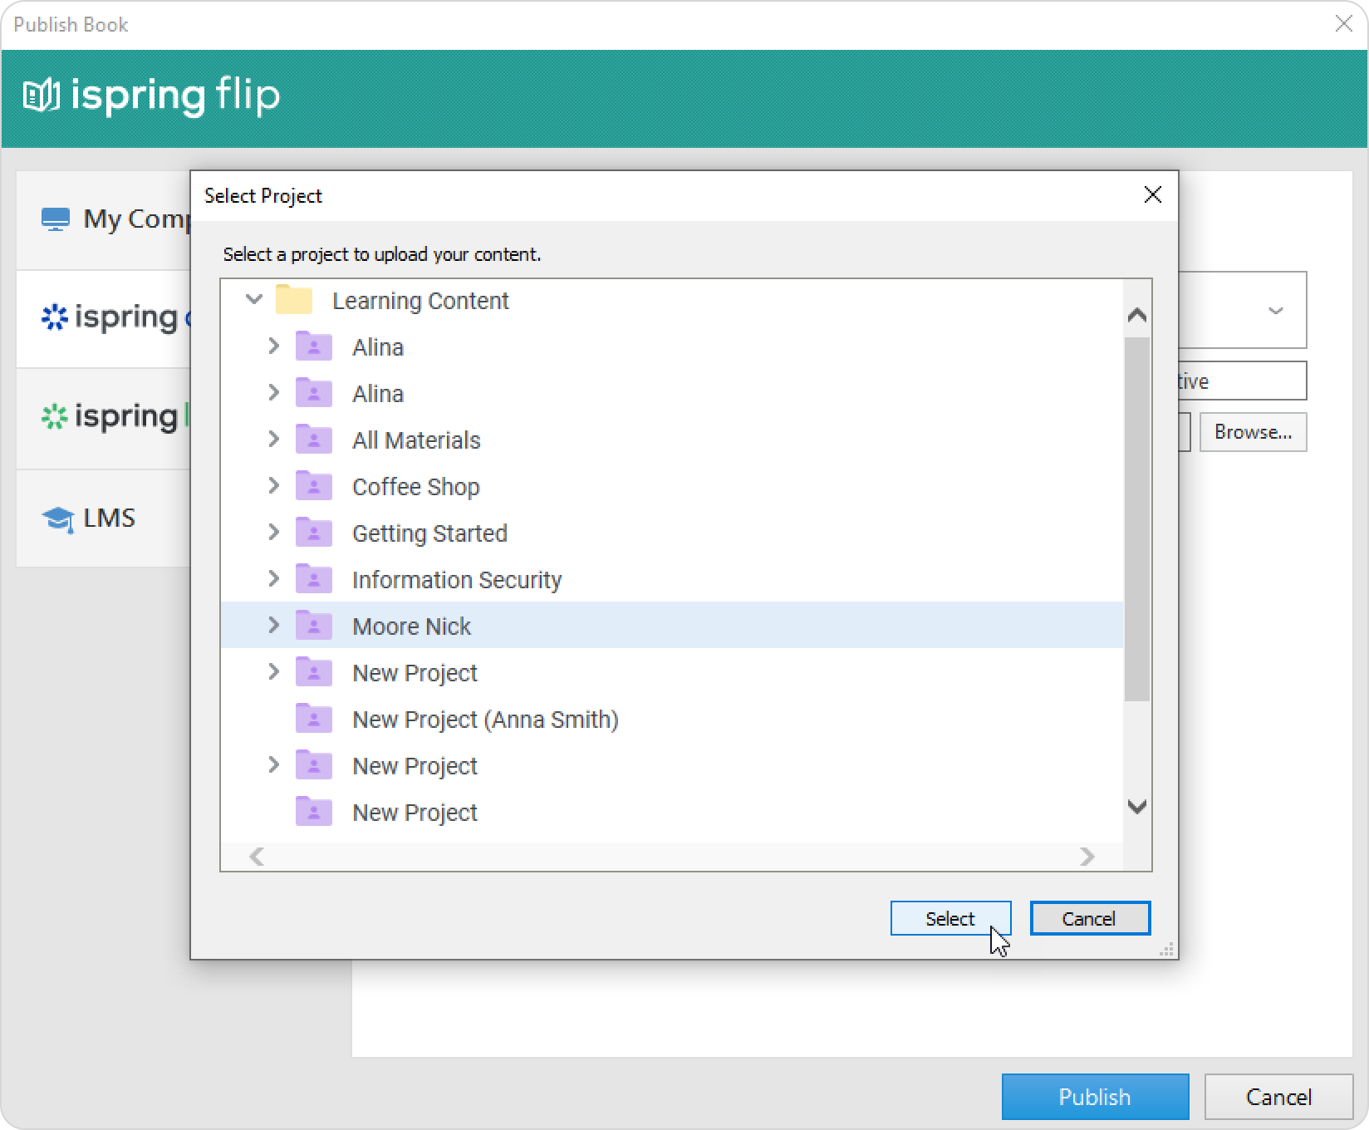1369x1130 pixels.
Task: Click the Learning Content root folder icon
Action: (x=293, y=300)
